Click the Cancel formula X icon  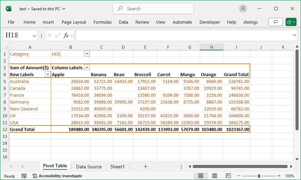(49, 35)
